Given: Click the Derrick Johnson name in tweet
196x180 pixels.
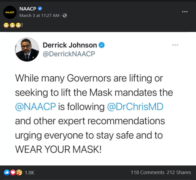Looking at the screenshot, I should click(x=70, y=45).
